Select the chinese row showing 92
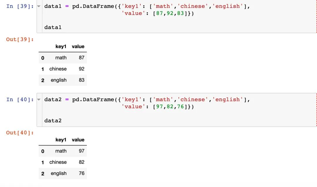This screenshot has height=187, width=317. pyautogui.click(x=63, y=69)
